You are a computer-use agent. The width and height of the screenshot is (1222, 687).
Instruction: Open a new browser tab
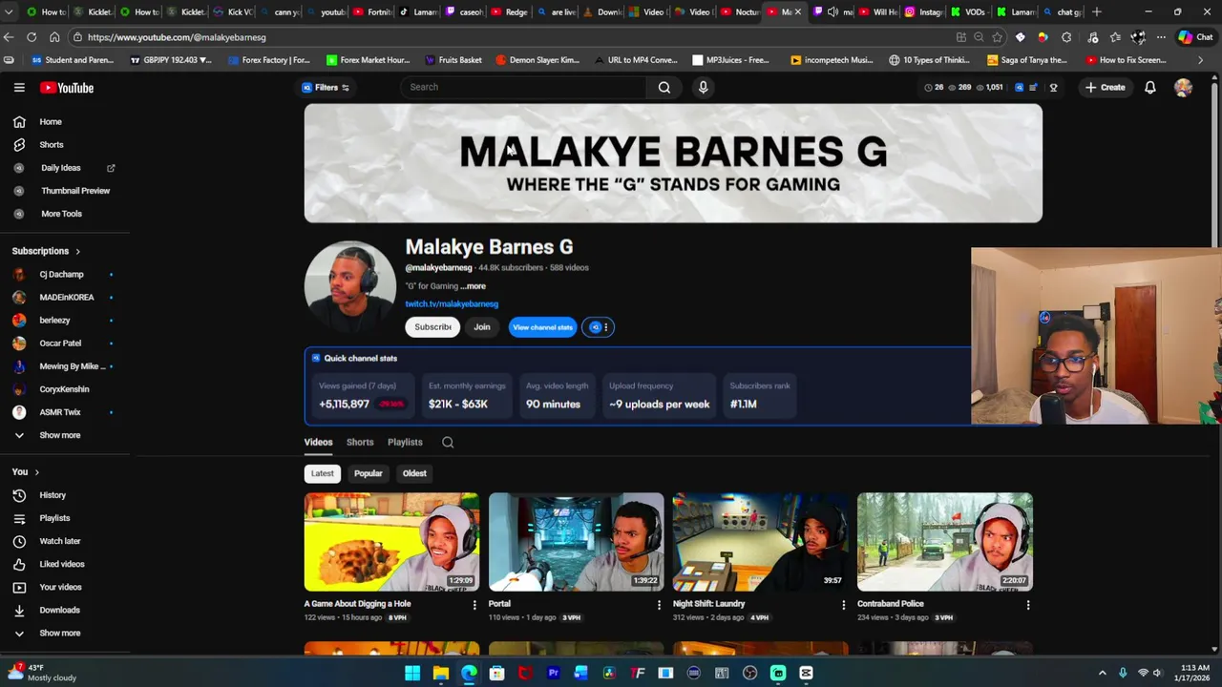click(1096, 11)
